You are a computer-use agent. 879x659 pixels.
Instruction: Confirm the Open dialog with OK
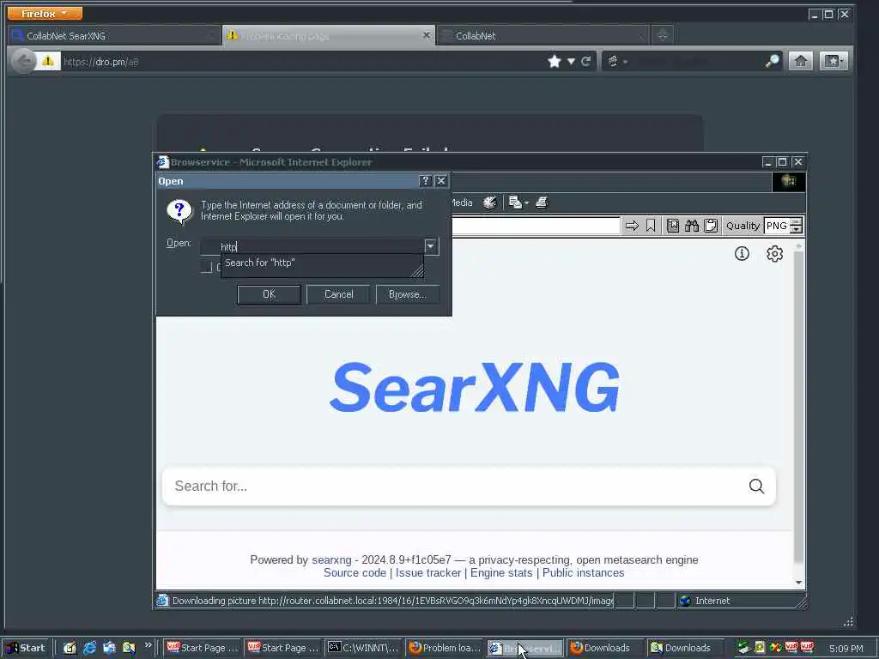(269, 294)
